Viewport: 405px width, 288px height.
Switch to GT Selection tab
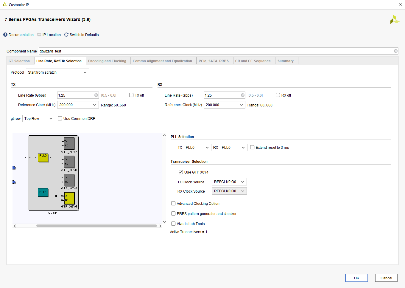pyautogui.click(x=19, y=61)
